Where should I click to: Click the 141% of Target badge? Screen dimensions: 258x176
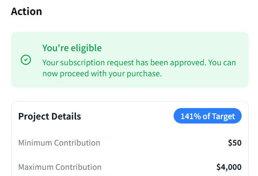(x=208, y=116)
